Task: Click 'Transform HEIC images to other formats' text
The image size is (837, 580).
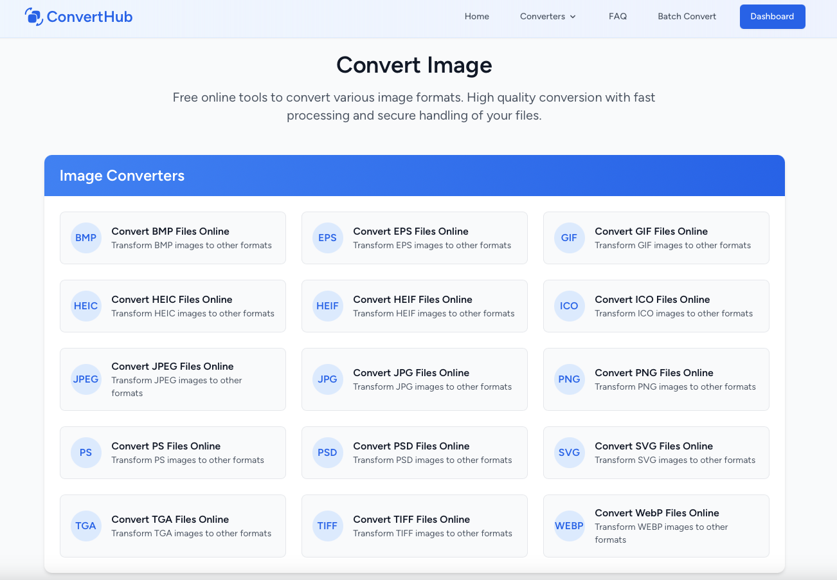Action: coord(193,314)
